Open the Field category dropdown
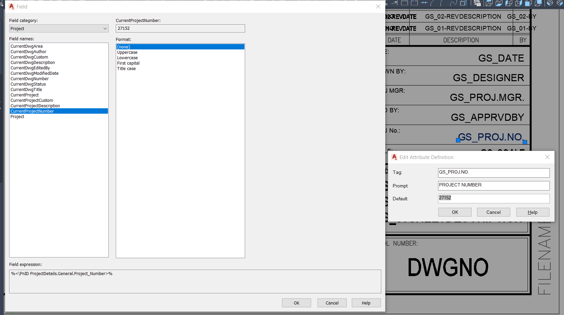Viewport: 564px width, 315px height. tap(59, 28)
